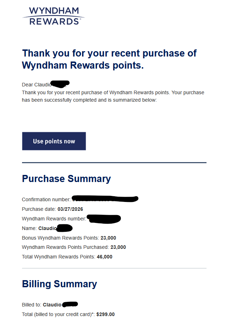Click the "Use points now" button
The height and width of the screenshot is (326, 252).
[x=54, y=141]
